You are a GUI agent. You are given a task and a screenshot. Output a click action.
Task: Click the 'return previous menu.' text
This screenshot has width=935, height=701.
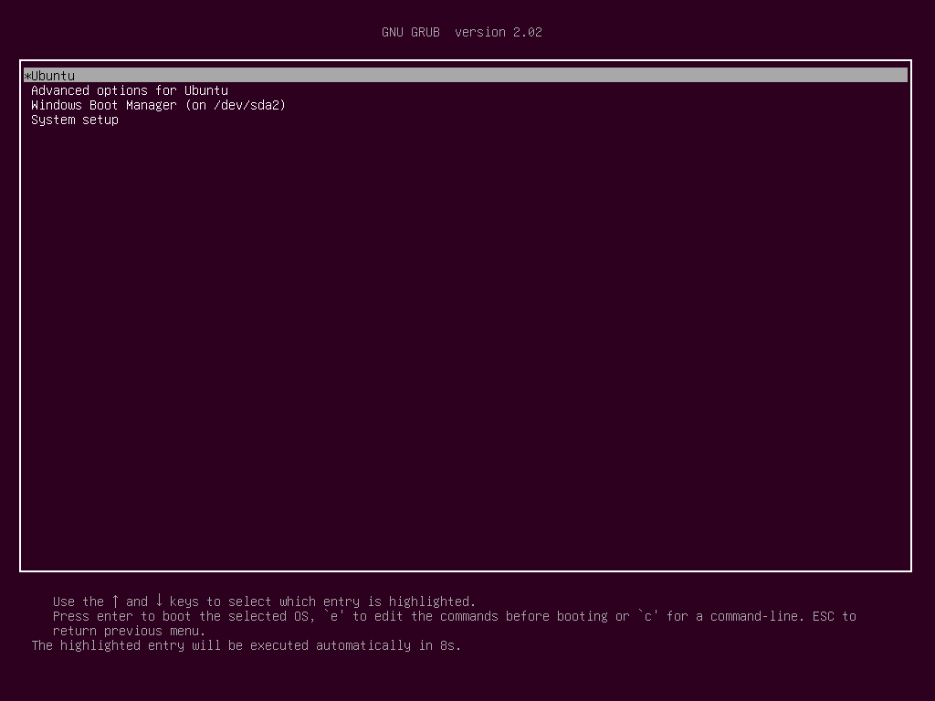pyautogui.click(x=129, y=631)
